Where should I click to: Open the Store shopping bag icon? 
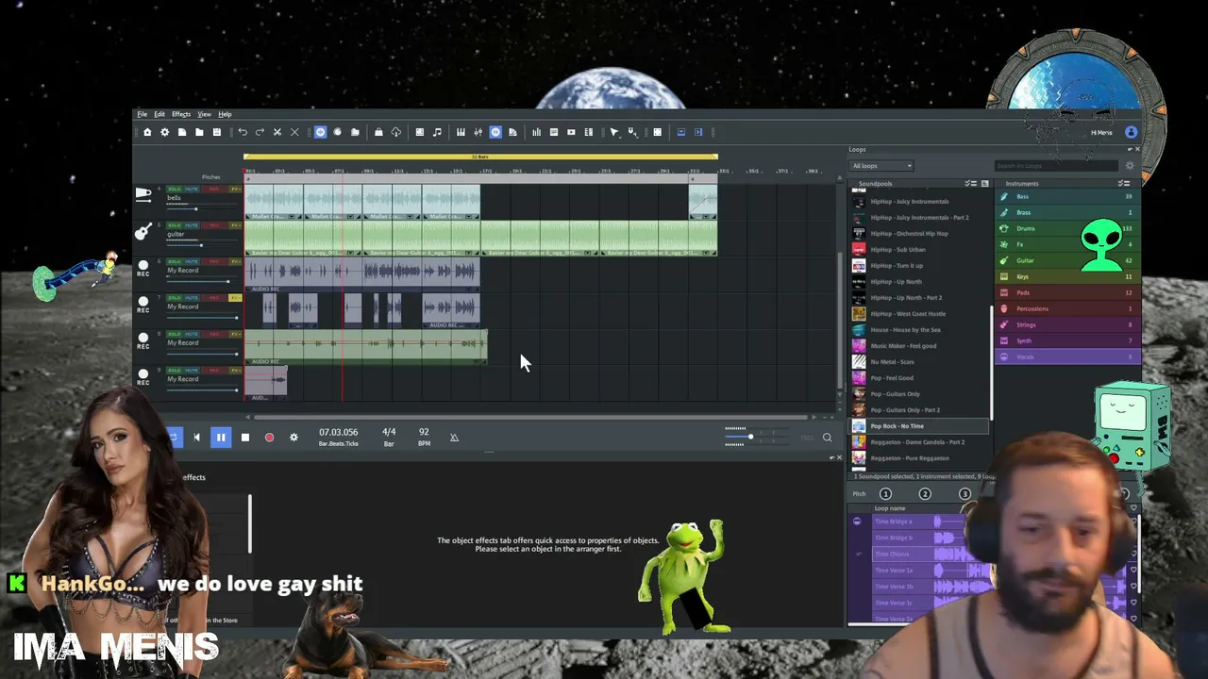click(x=378, y=132)
